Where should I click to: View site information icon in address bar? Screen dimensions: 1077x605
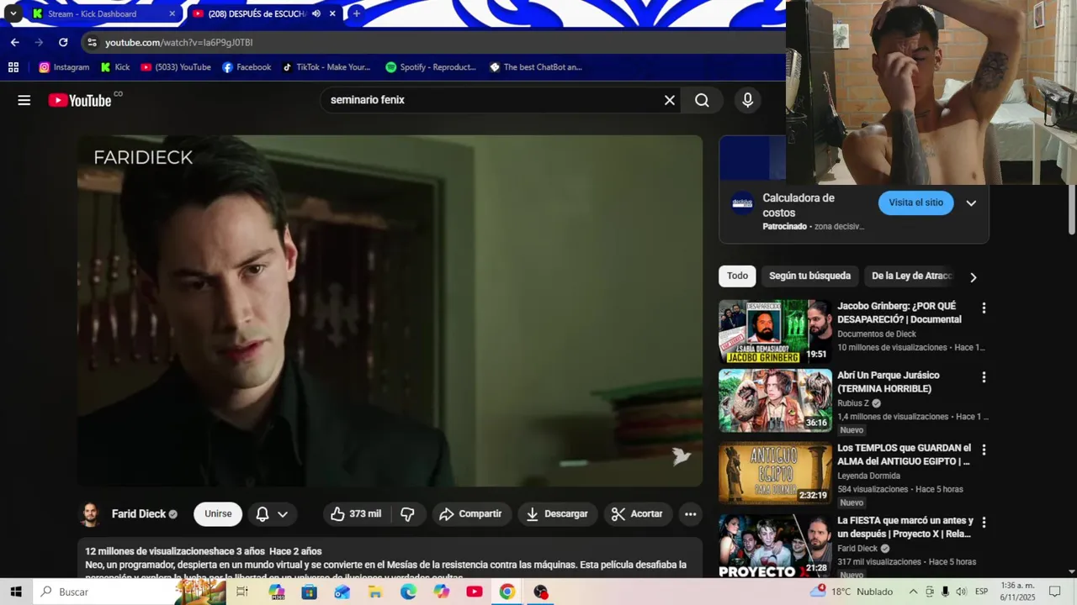click(x=93, y=42)
